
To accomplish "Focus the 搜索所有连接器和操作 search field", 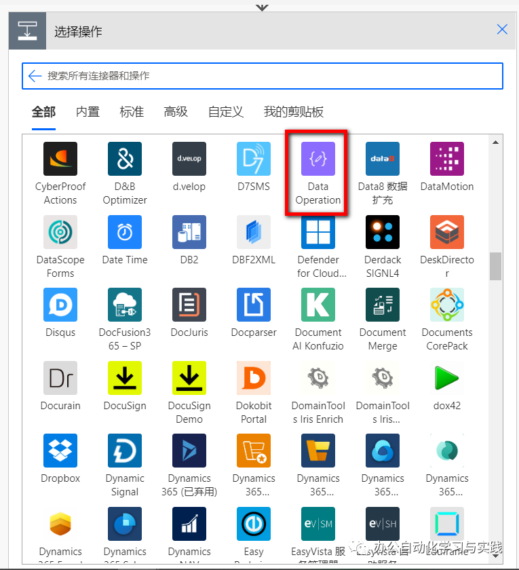I will coord(263,76).
